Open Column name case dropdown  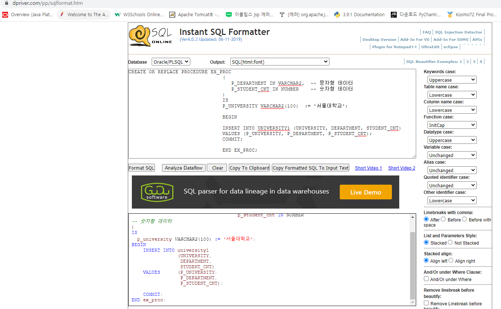pos(452,110)
